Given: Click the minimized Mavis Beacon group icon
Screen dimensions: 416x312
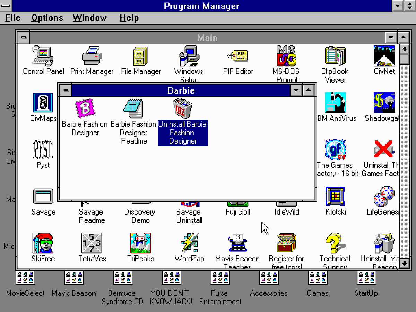Looking at the screenshot, I should (74, 278).
